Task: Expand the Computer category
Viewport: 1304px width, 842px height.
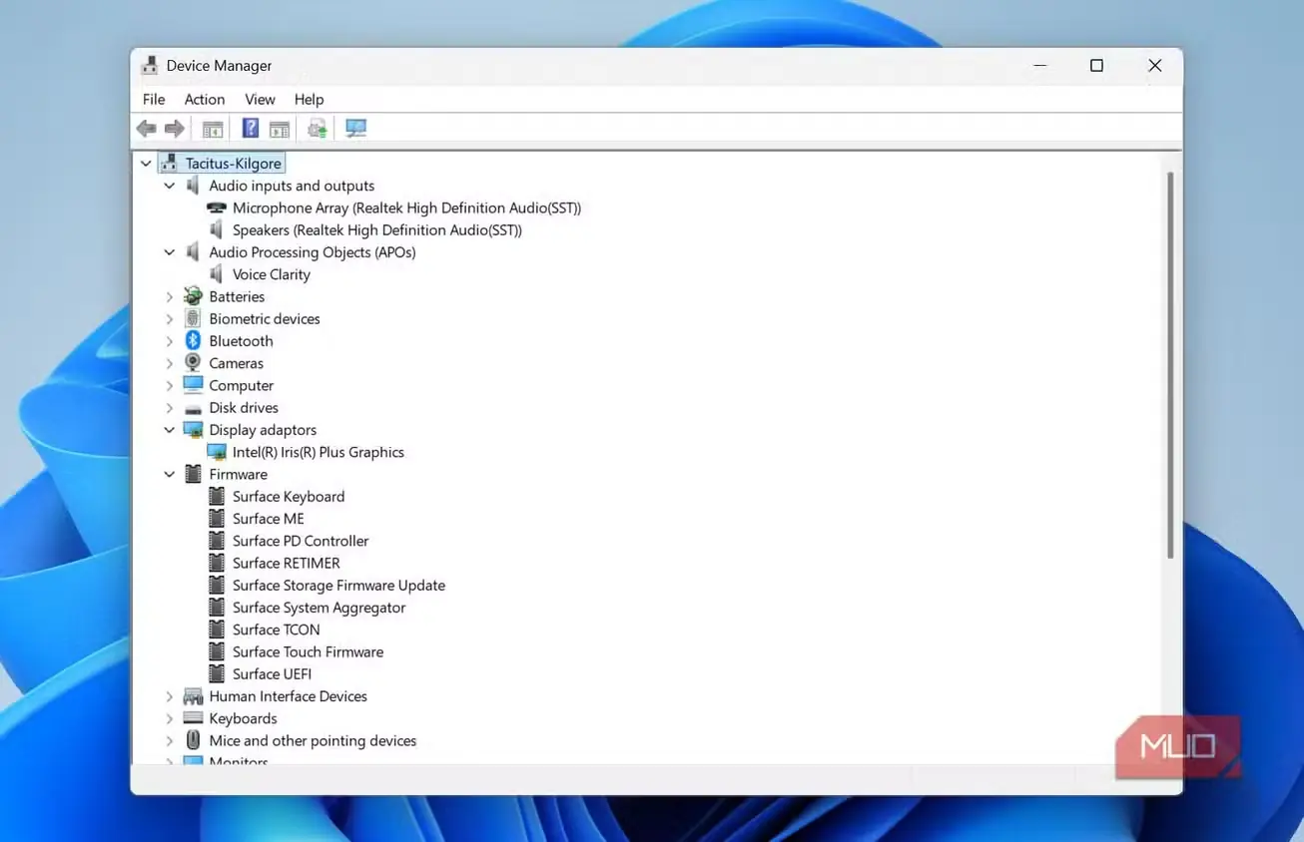Action: click(x=170, y=386)
